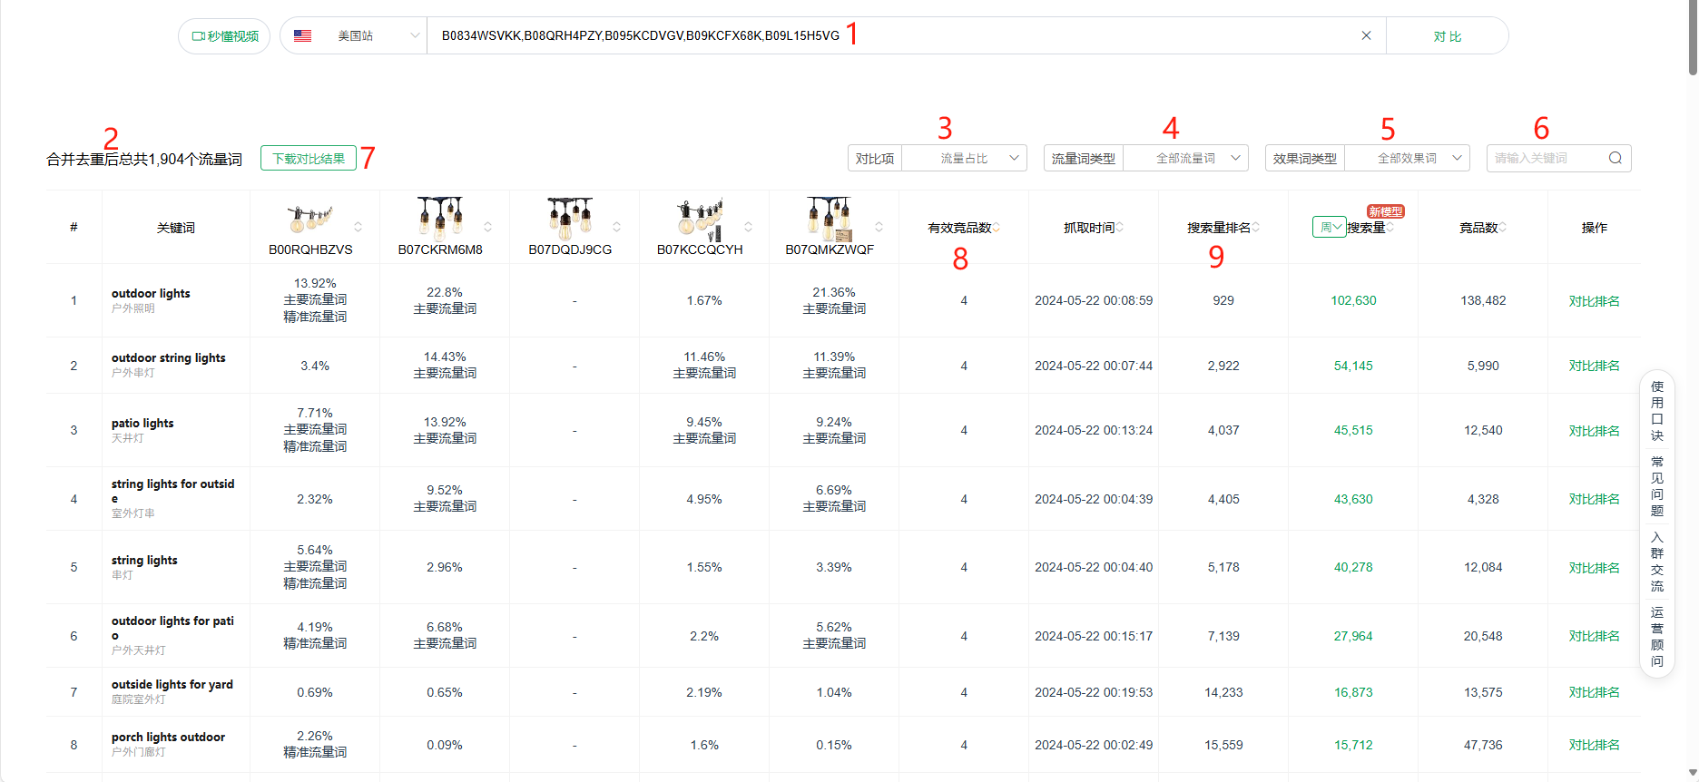Open product thumbnail for B07CKRM6M8
The height and width of the screenshot is (782, 1699).
[x=440, y=218]
